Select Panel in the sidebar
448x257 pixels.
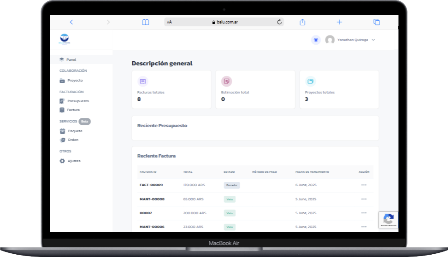click(x=71, y=59)
